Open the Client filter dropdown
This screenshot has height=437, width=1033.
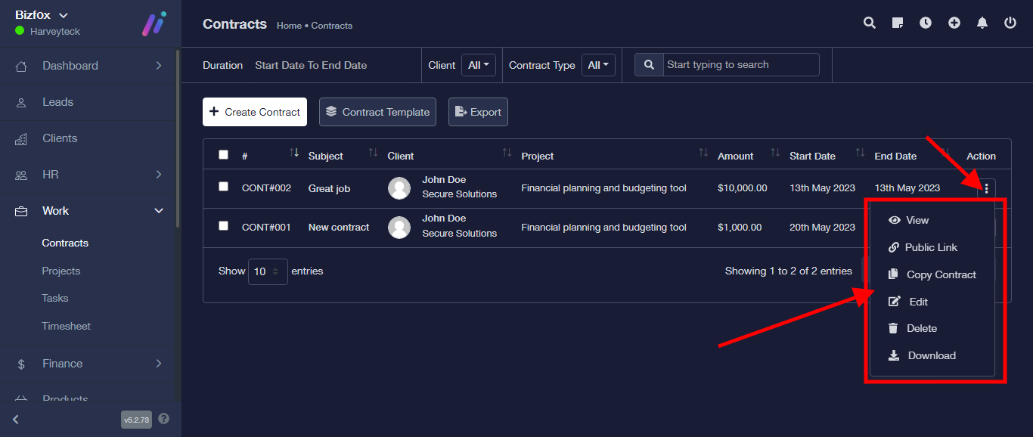point(479,66)
